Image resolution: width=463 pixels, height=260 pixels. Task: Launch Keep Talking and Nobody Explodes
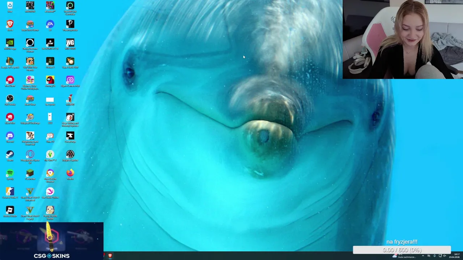click(x=70, y=120)
